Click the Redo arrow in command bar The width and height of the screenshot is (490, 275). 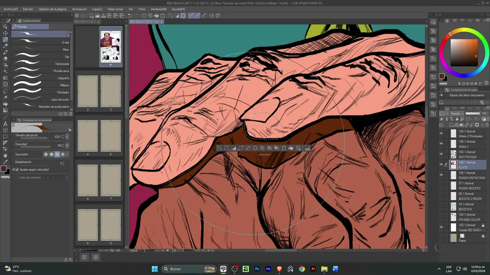pyautogui.click(x=136, y=16)
